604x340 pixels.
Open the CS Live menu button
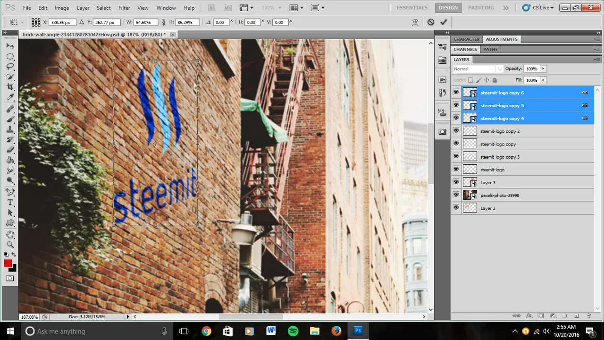pos(538,8)
